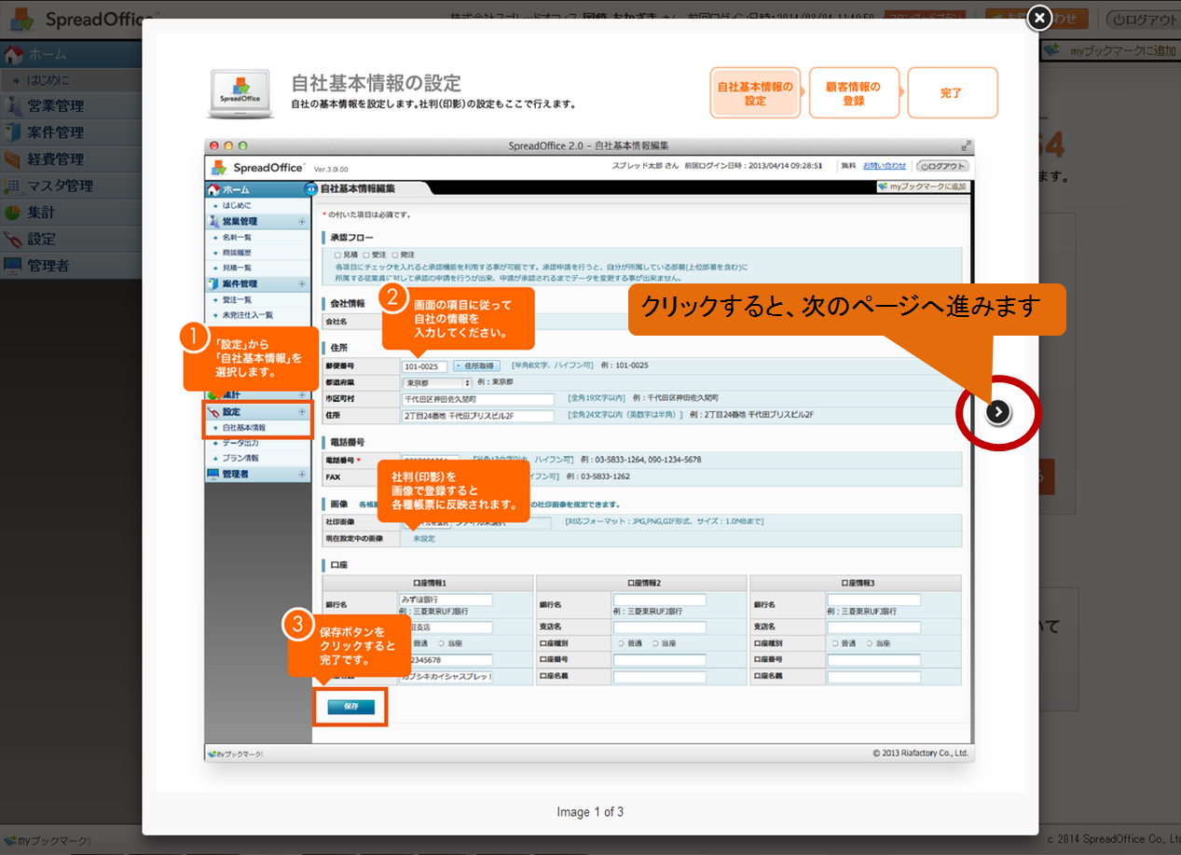Image resolution: width=1181 pixels, height=855 pixels.
Task: Open 受注一覧 in the embedded sidebar
Action: pyautogui.click(x=237, y=299)
